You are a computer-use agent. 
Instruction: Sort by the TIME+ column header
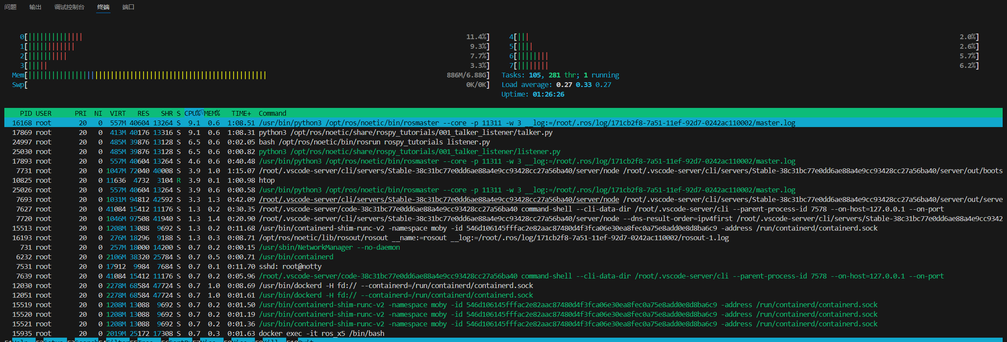(x=241, y=113)
